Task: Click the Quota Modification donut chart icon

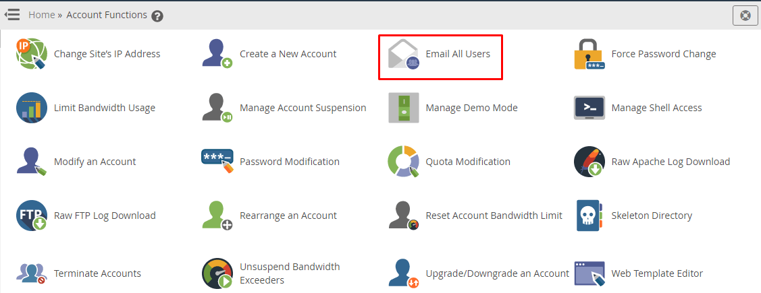Action: tap(403, 162)
